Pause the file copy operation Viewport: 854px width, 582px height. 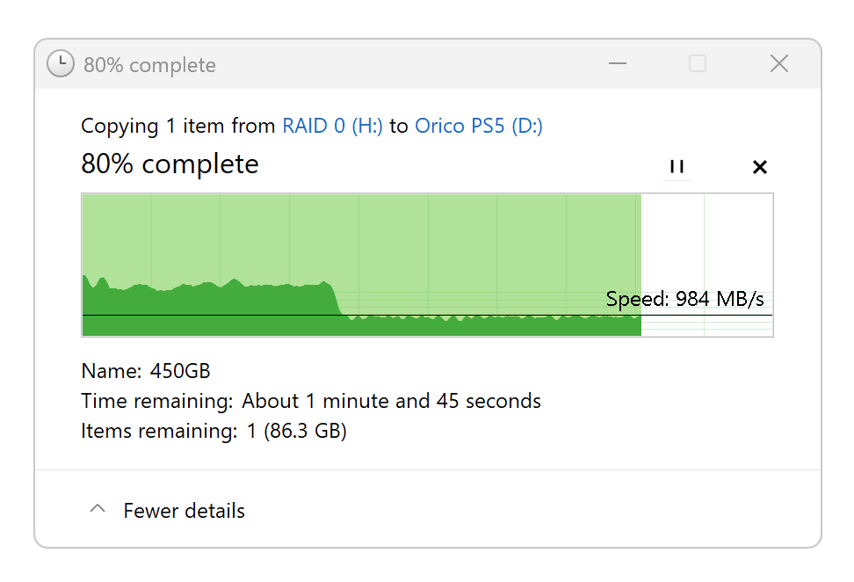coord(677,167)
